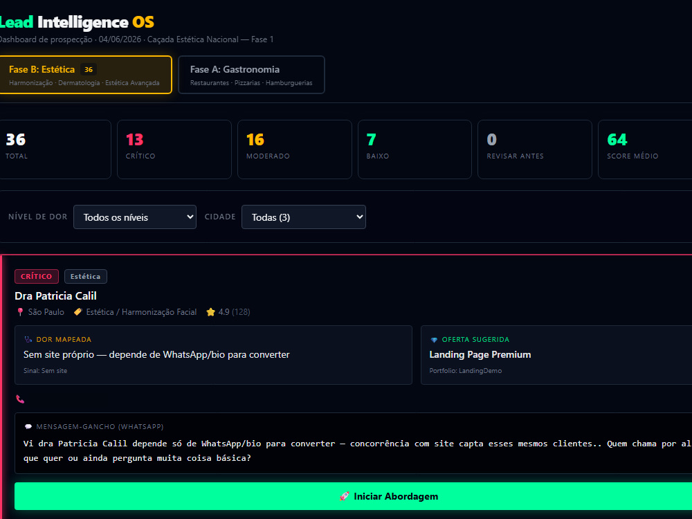Click the MENSAGEM-GANCHO (WHATSAPP) label
Image resolution: width=692 pixels, height=519 pixels.
100,427
